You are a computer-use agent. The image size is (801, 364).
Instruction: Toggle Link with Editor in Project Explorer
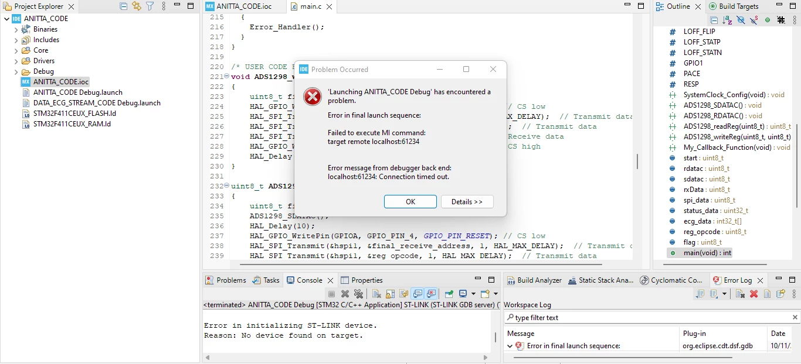[137, 6]
